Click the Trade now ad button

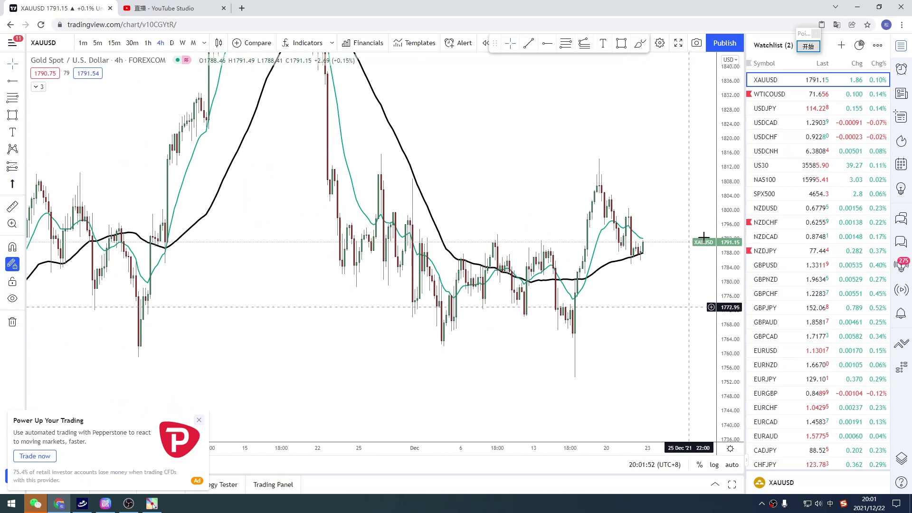point(35,456)
